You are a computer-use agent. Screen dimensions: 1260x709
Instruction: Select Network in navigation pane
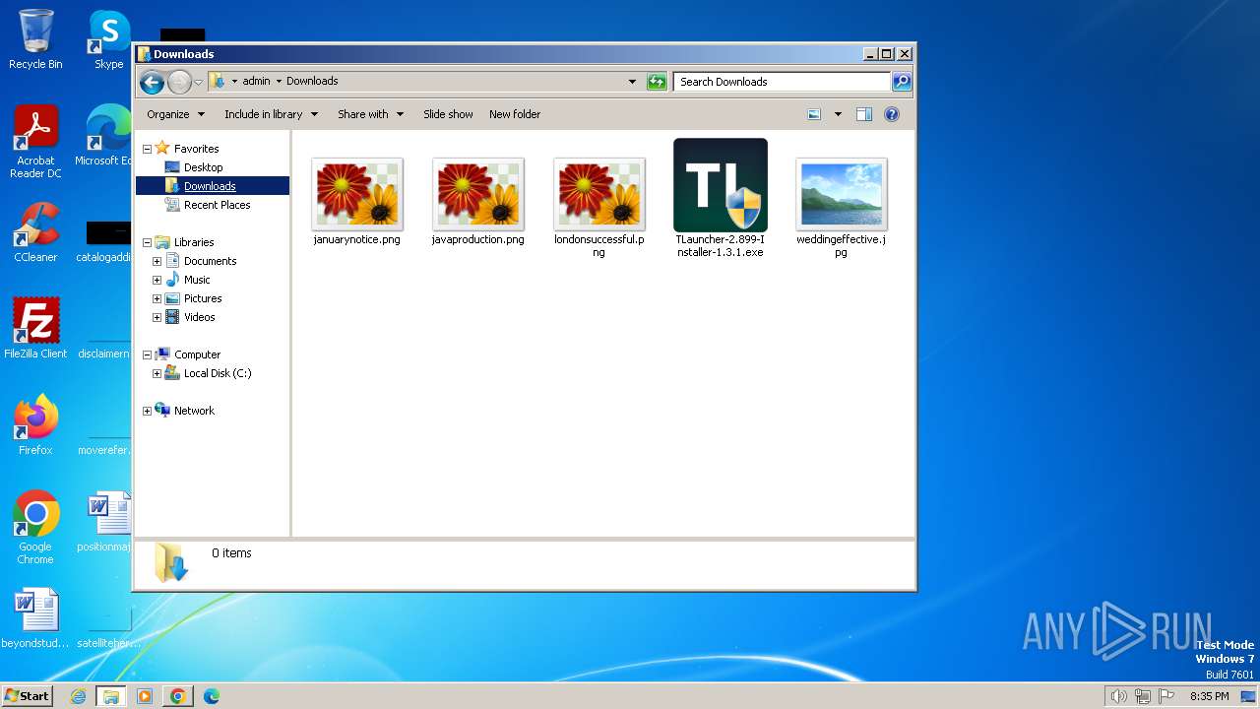click(193, 411)
